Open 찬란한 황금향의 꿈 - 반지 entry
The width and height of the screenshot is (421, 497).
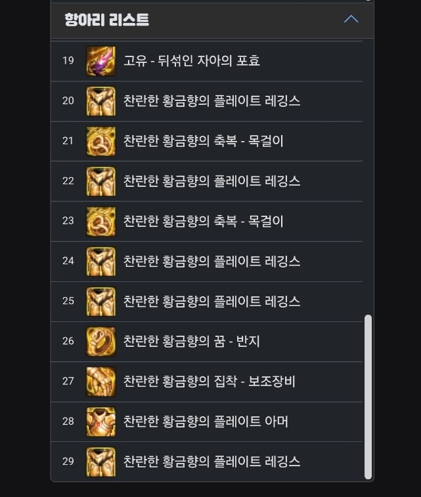point(191,341)
